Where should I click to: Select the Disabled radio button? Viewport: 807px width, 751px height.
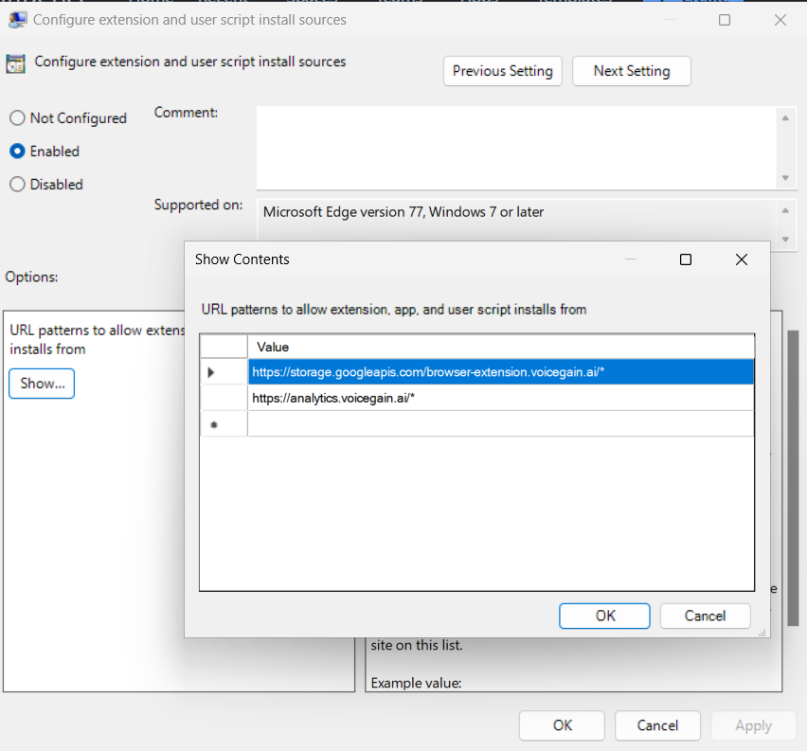click(x=16, y=184)
